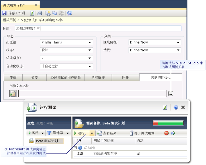The width and height of the screenshot is (206, 165).
Task: Close the Test Case 215 tab
Action: tap(36, 5)
